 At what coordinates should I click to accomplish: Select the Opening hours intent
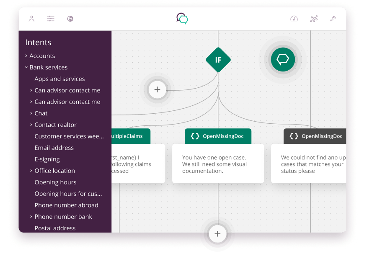point(55,182)
